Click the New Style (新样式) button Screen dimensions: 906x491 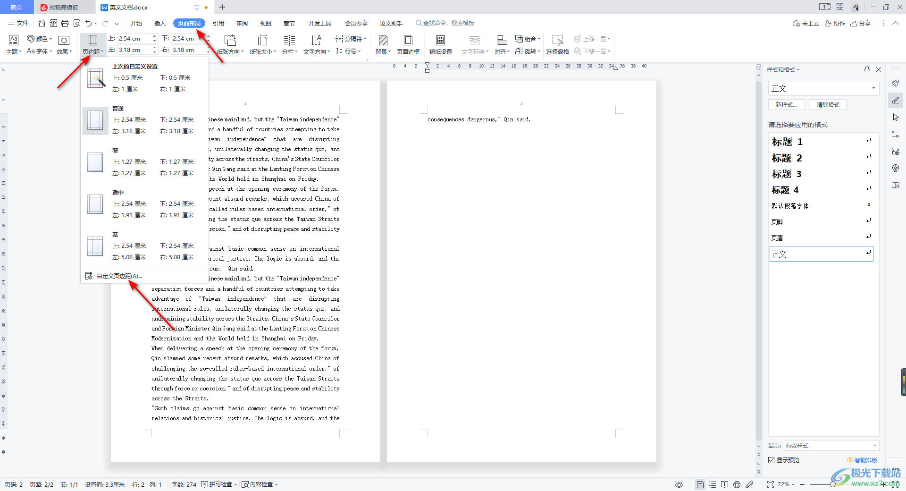click(x=786, y=105)
